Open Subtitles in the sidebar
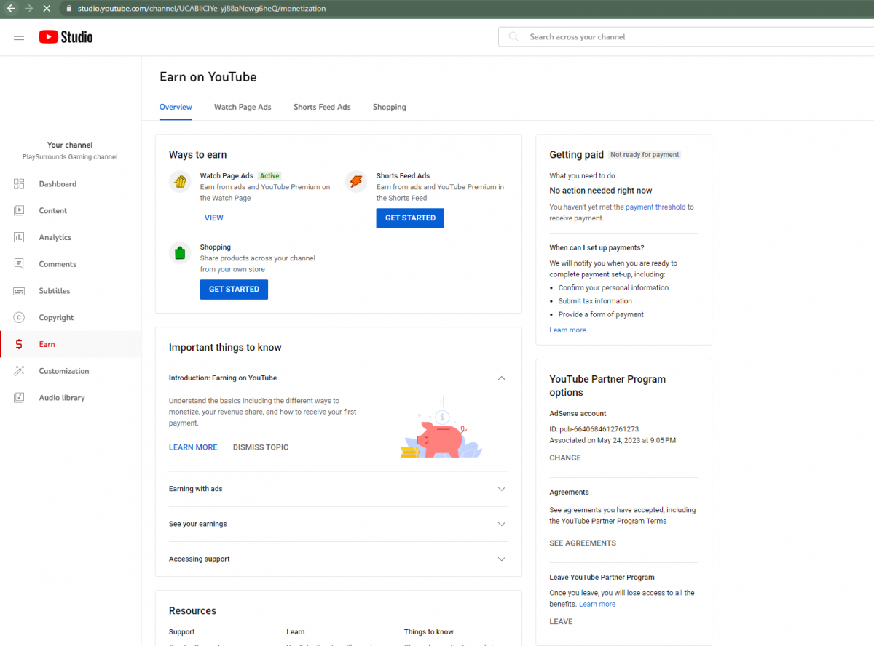Viewport: 874px width, 646px height. [x=55, y=291]
